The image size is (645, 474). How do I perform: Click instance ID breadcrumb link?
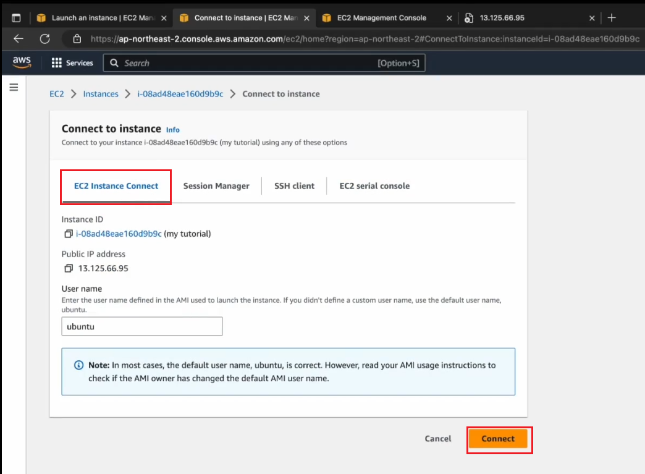180,94
